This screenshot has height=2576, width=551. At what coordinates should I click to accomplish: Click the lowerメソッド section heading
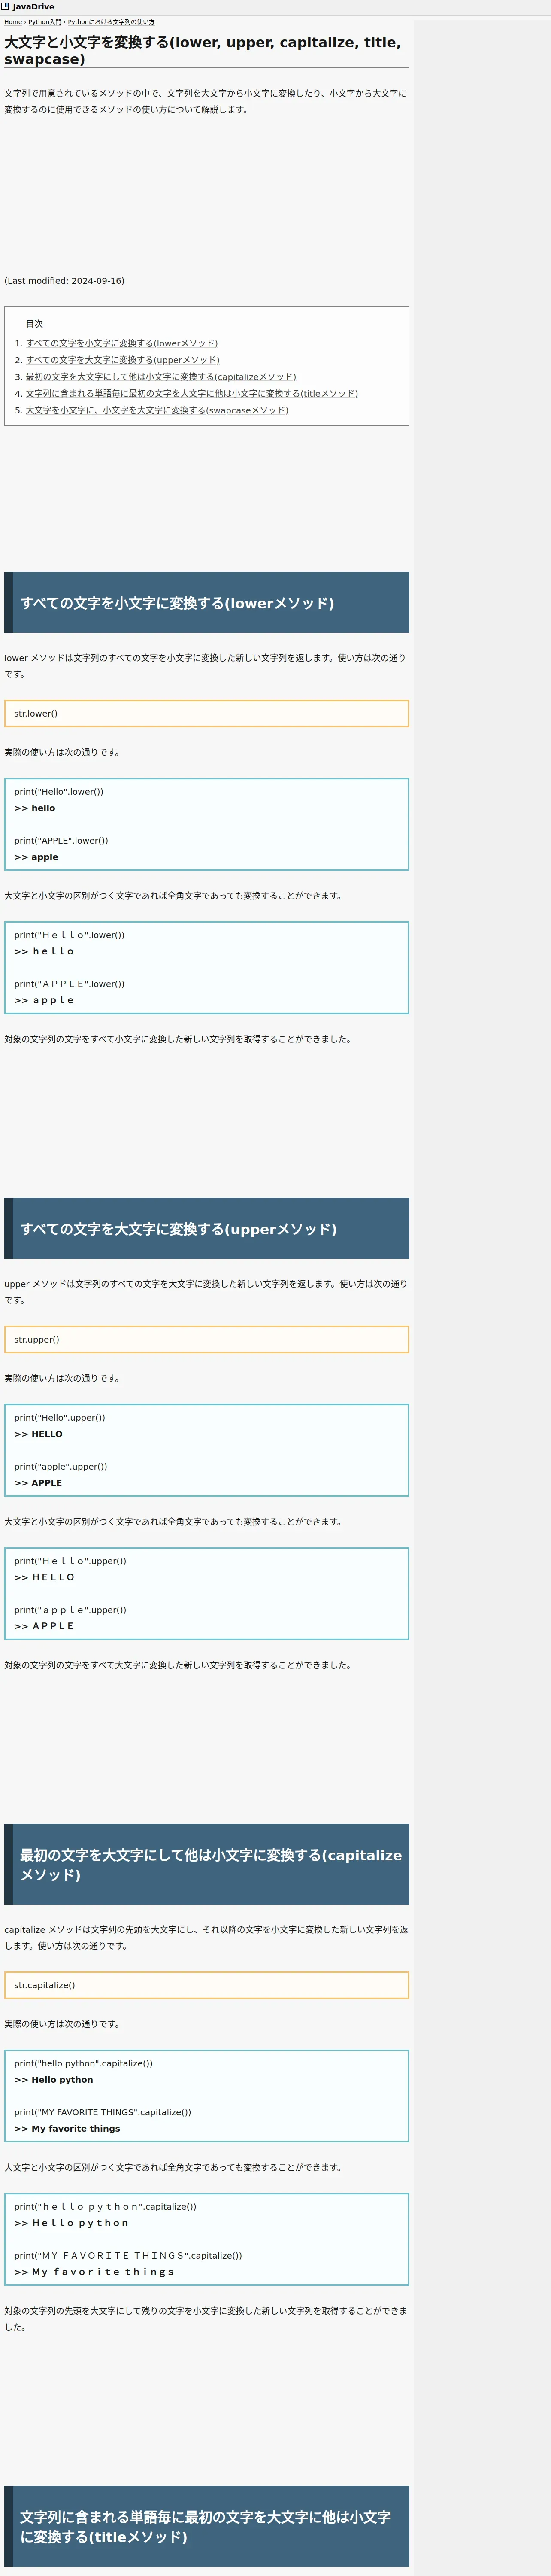point(207,603)
